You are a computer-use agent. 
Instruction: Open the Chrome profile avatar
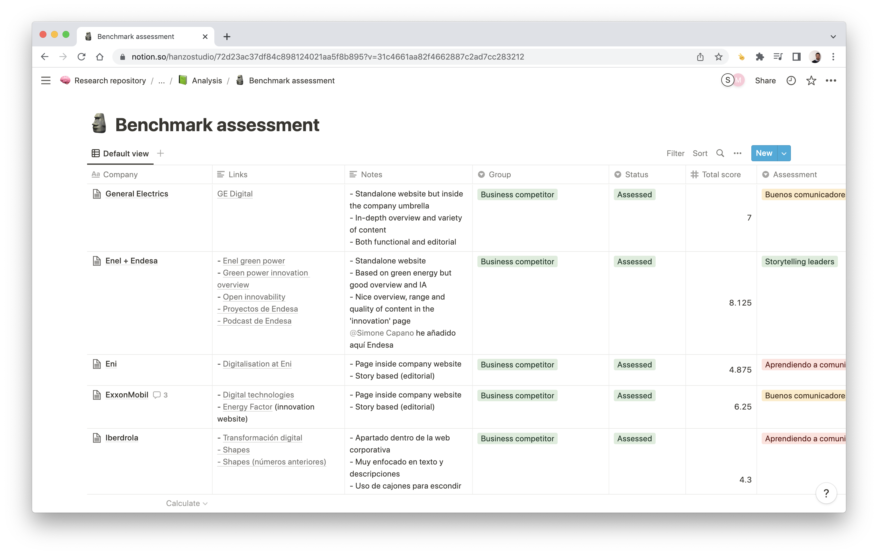click(x=815, y=57)
